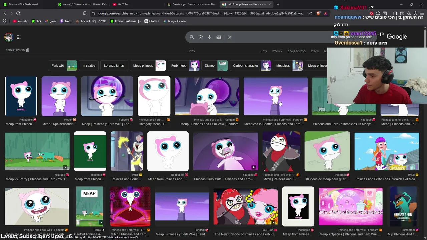Select the 'Meapless' suggestion chip
This screenshot has height=240, width=427.
[x=288, y=66]
